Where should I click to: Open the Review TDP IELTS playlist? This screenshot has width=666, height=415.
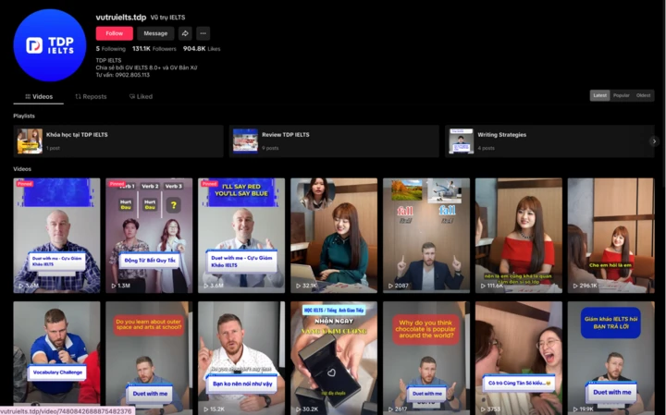334,141
